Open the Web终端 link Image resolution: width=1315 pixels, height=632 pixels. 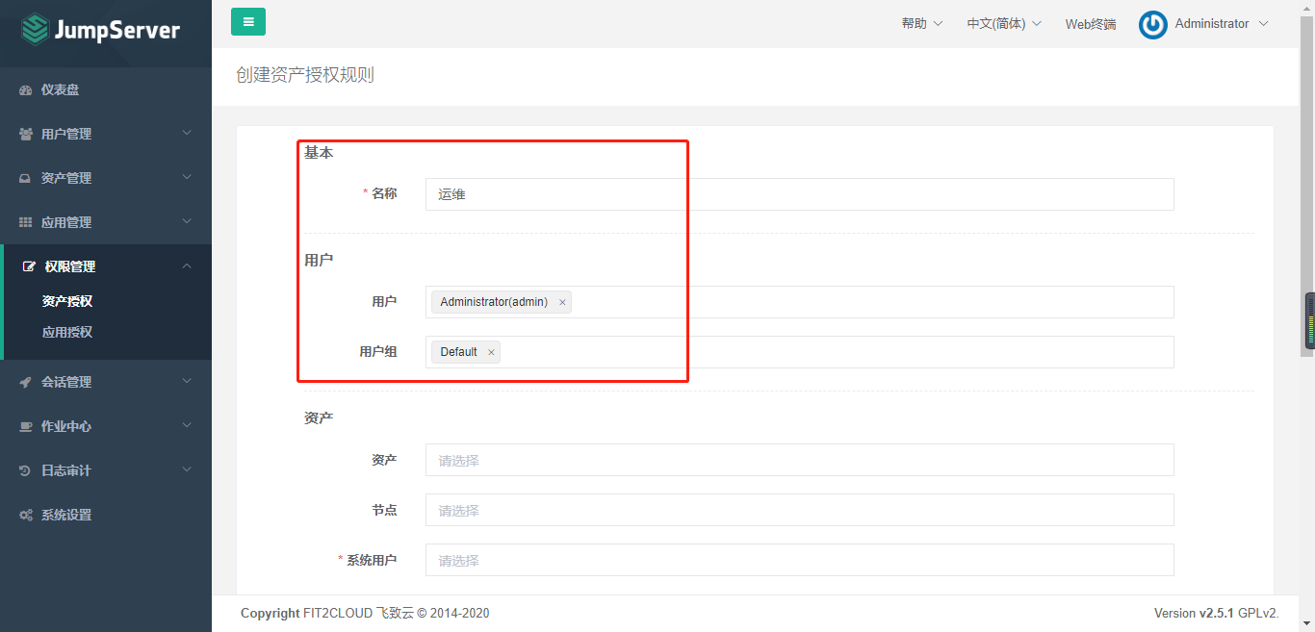point(1091,24)
